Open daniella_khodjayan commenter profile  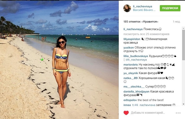click(x=136, y=92)
